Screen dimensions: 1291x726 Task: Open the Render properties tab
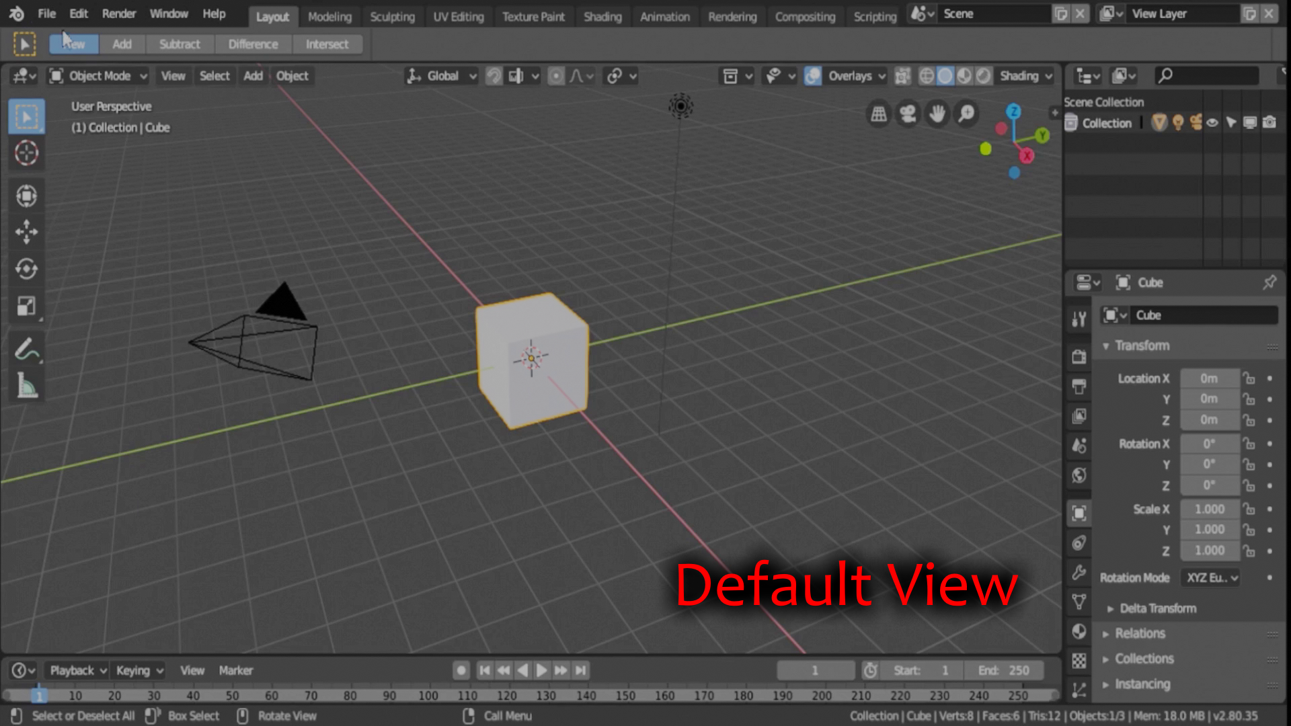tap(1079, 356)
